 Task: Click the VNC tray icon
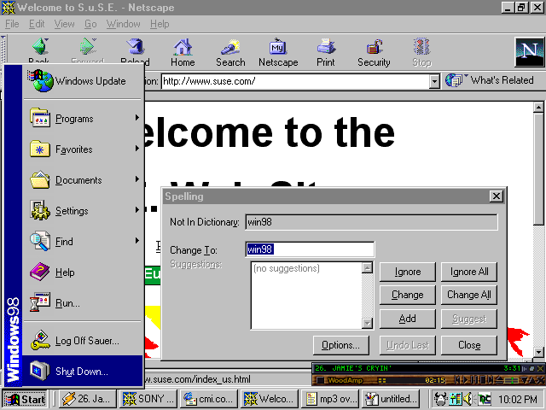click(484, 399)
